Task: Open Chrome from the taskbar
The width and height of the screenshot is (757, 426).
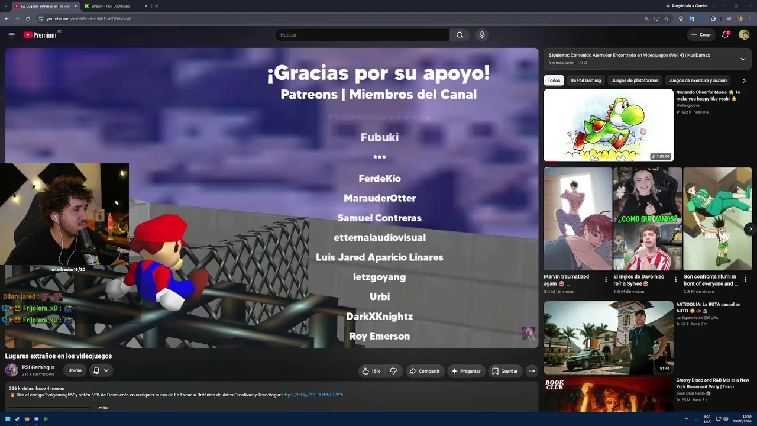Action: click(27, 419)
